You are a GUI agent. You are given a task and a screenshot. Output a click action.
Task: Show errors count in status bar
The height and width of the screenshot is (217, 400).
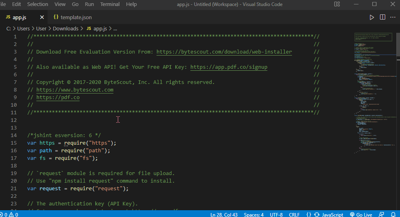coord(4,215)
